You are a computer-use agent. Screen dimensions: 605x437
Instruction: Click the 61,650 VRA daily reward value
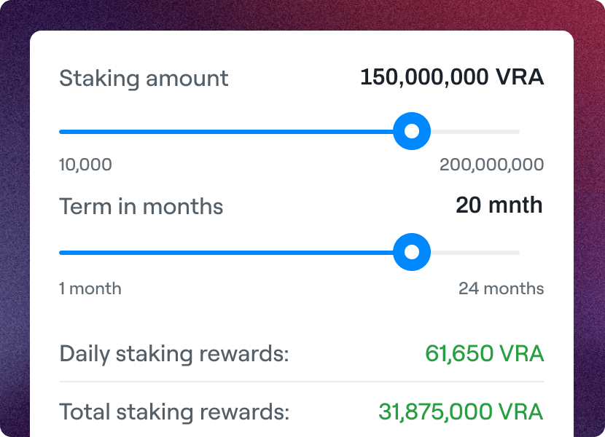point(485,353)
